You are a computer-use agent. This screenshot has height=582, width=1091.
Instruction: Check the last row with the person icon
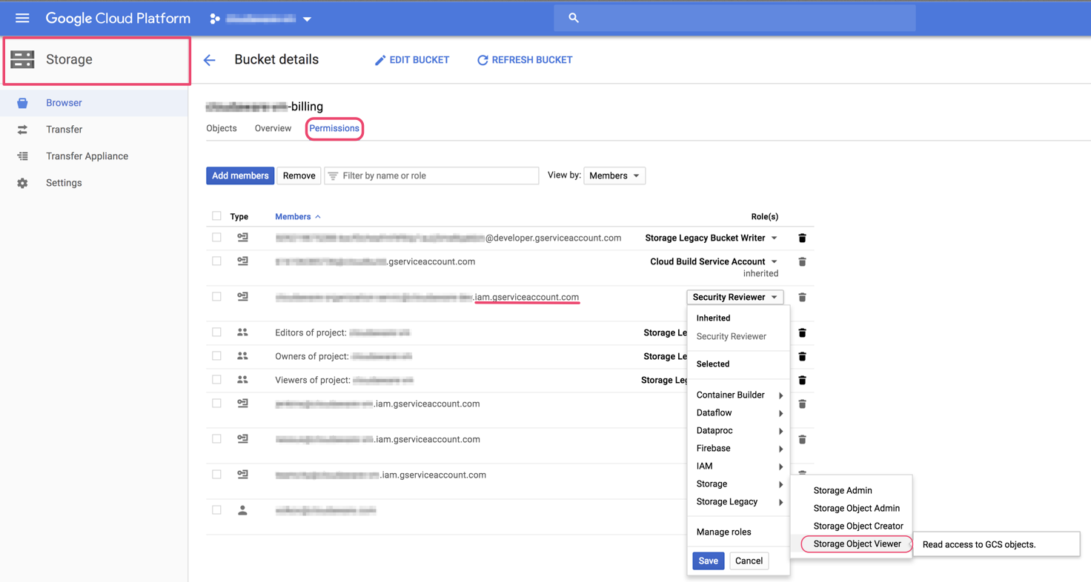click(x=216, y=510)
